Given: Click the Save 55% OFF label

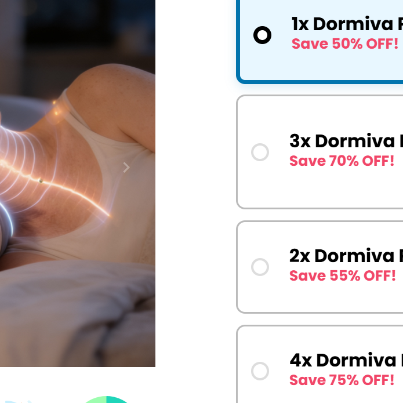Looking at the screenshot, I should tap(342, 275).
